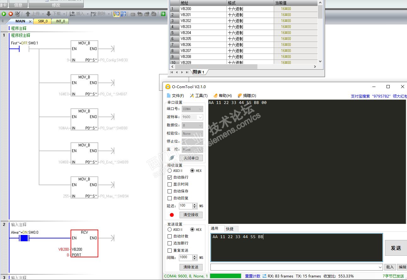407x280 pixels.
Task: Open the 下载 dropdown arrow
Action: click(64, 14)
